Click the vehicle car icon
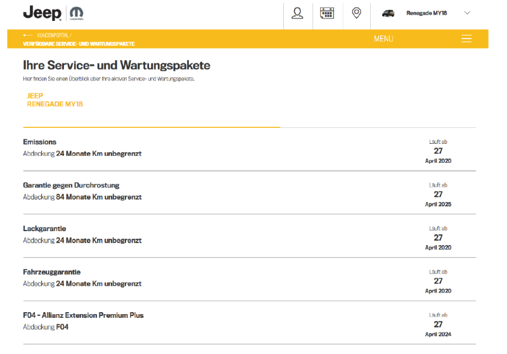Viewport: 507px width, 354px height. (388, 13)
